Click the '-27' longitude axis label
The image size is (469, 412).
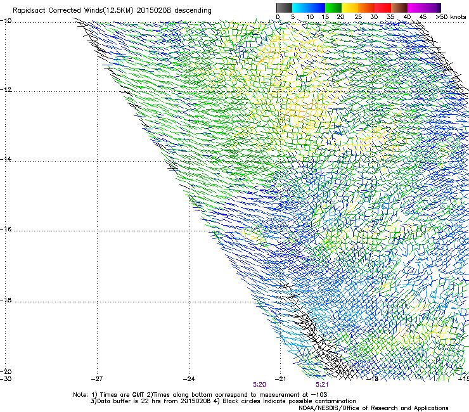(97, 378)
